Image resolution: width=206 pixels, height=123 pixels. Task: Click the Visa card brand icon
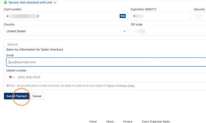[x=123, y=16]
